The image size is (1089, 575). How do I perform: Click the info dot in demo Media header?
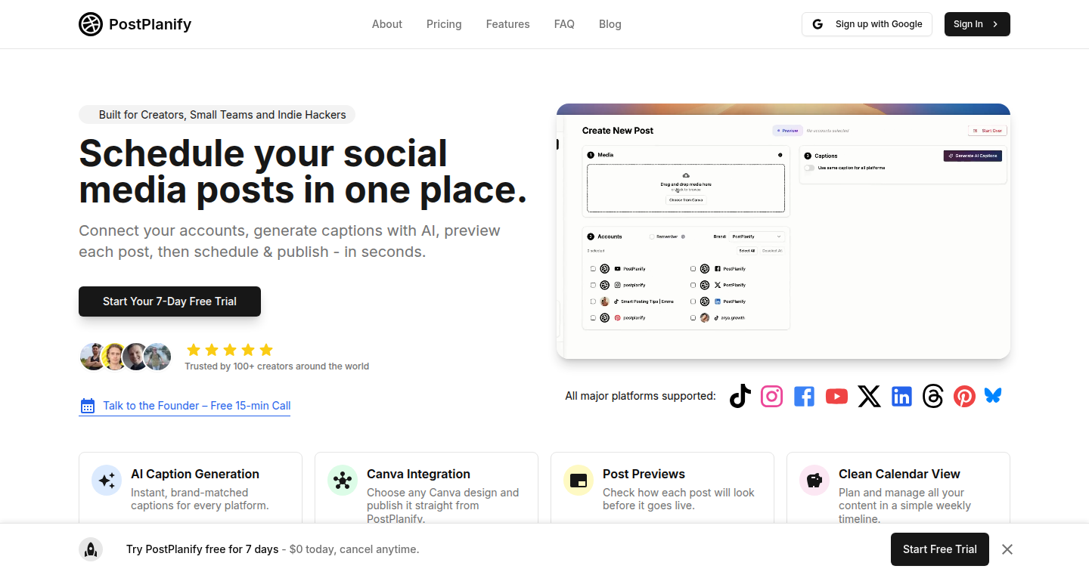coord(780,155)
